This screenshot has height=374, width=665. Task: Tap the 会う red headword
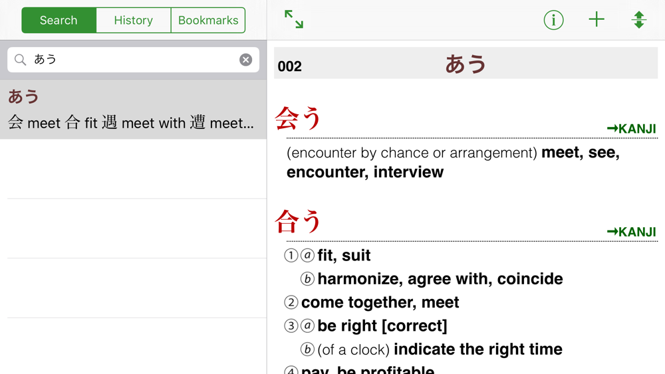298,118
